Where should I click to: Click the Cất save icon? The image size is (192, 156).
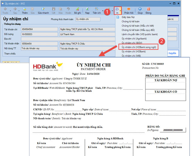[x=53, y=11]
